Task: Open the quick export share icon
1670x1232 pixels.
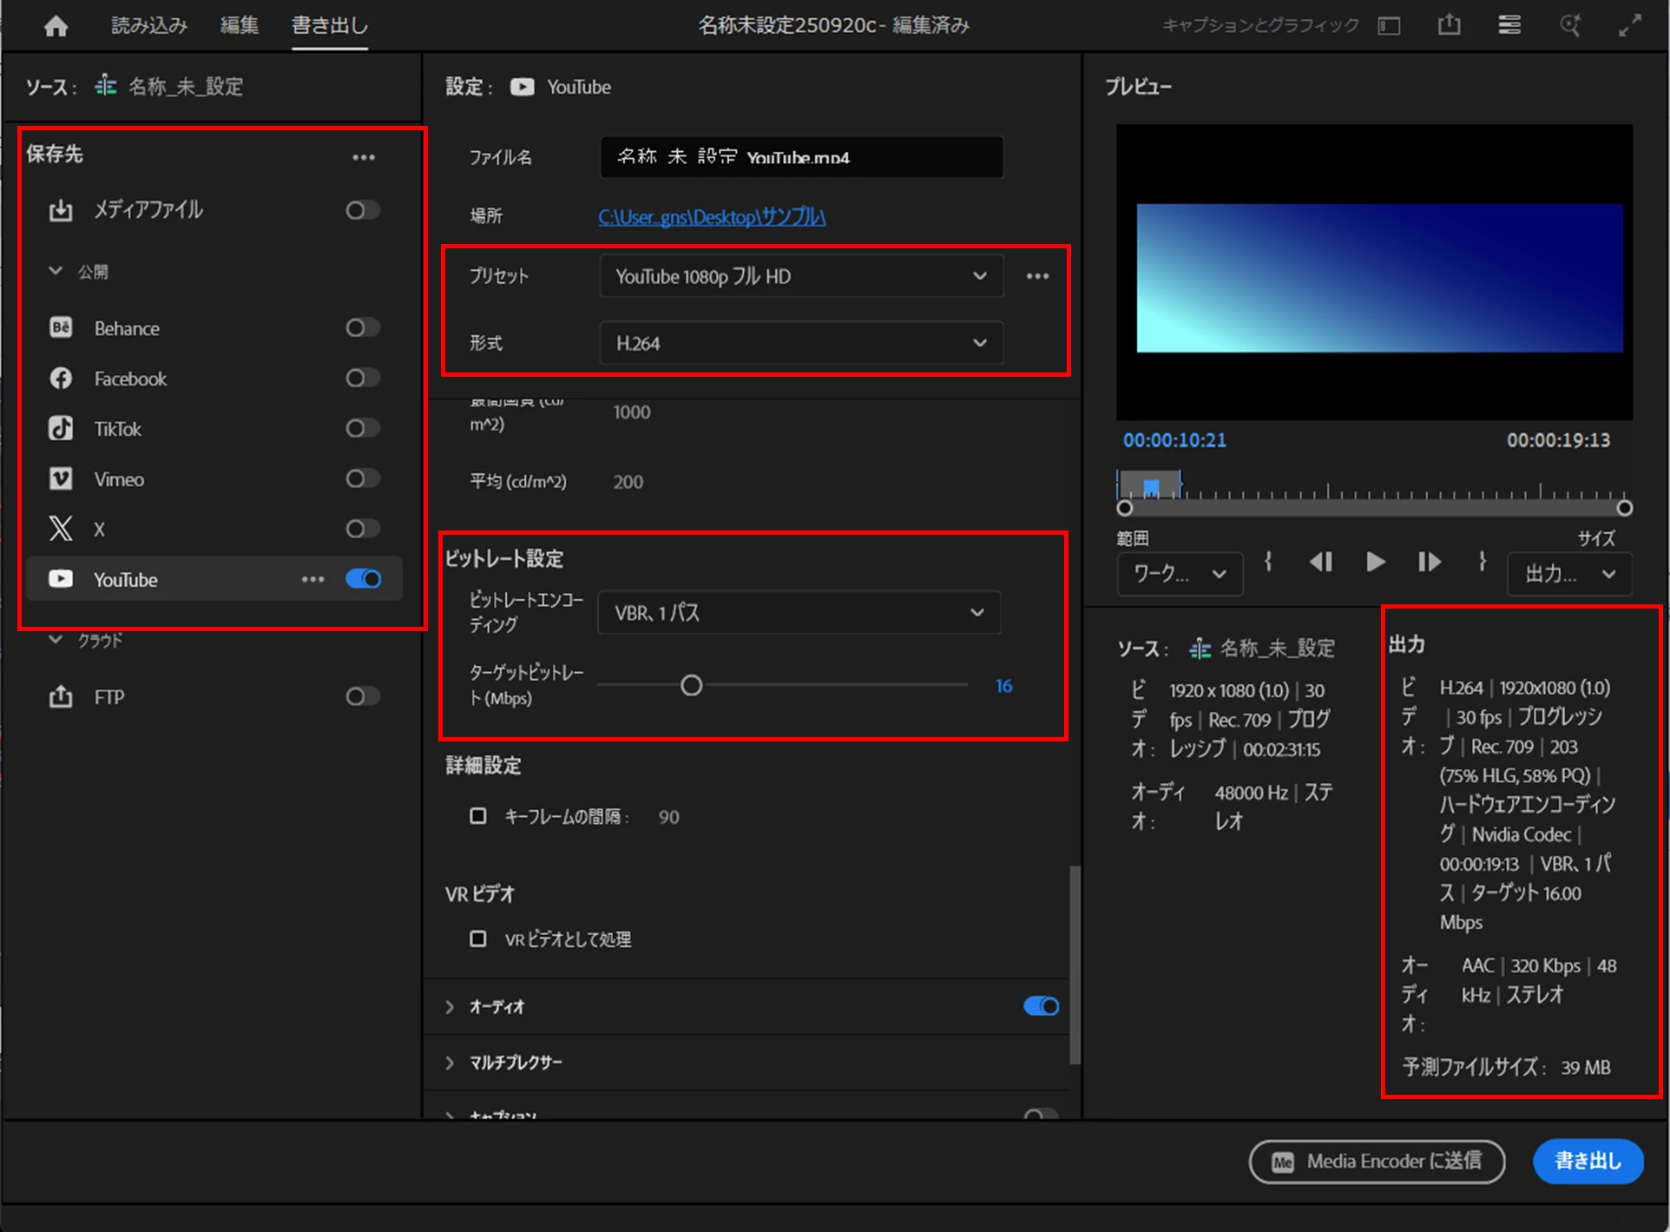Action: coord(1449,25)
